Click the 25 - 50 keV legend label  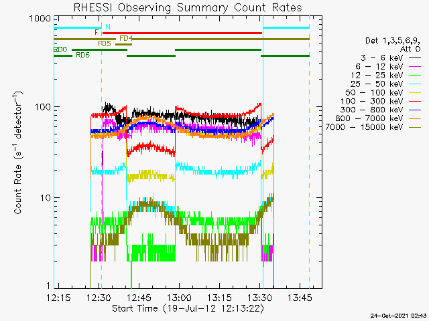377,84
